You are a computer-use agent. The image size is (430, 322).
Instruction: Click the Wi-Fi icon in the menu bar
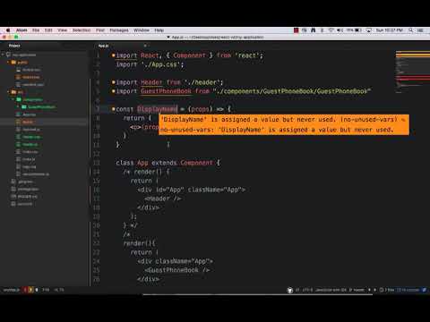coord(331,30)
